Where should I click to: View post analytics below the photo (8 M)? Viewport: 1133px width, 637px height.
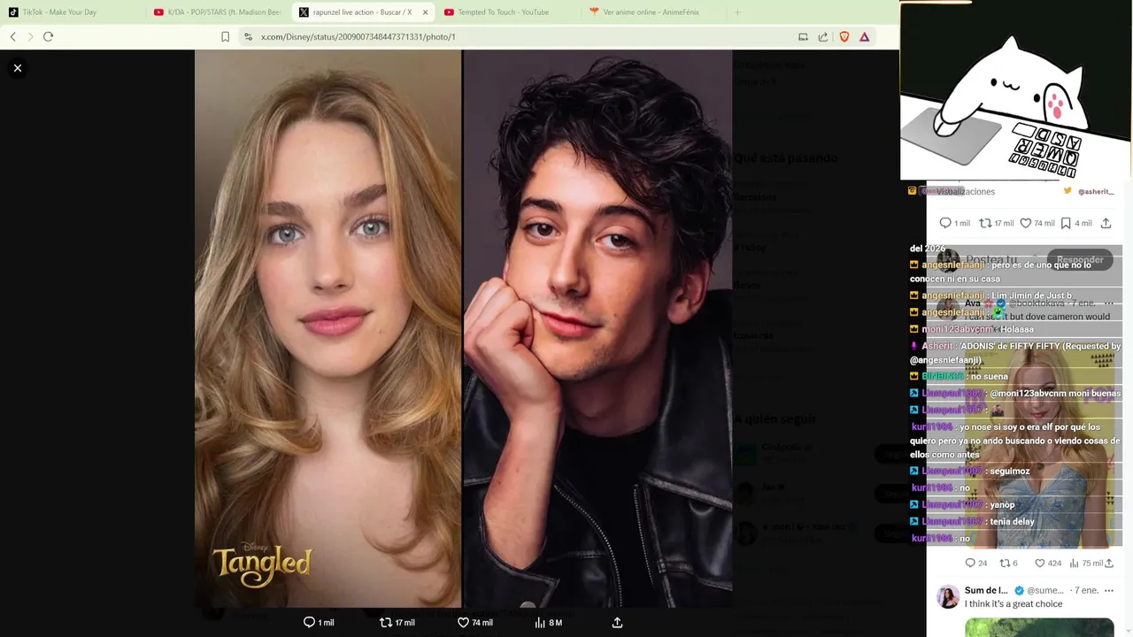(549, 623)
